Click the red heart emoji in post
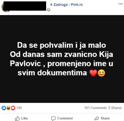124x121 pixels. [93, 73]
